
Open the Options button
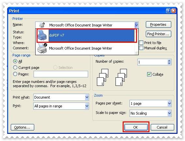pos(23,127)
